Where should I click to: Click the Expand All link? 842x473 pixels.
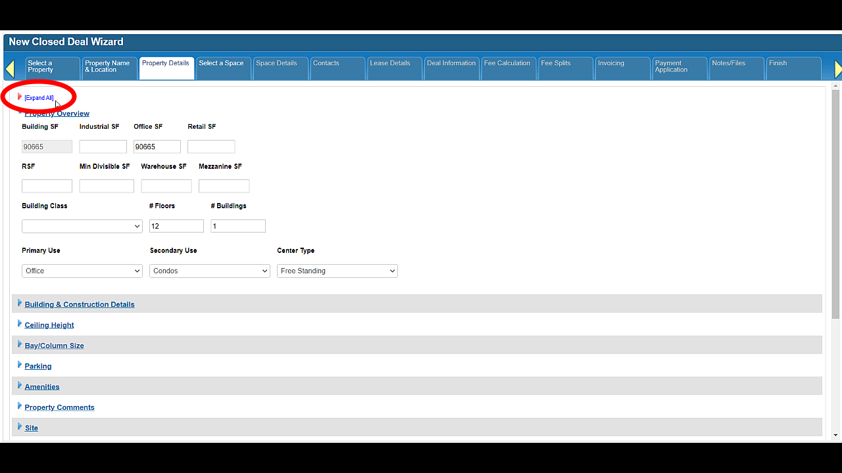click(39, 98)
